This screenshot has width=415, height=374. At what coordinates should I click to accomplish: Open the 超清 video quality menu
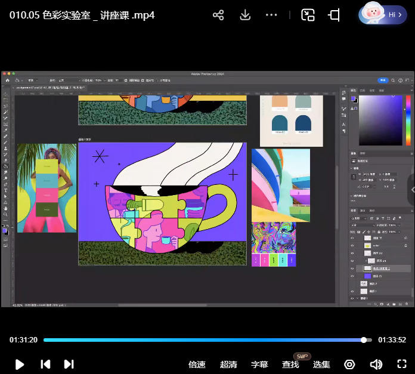click(228, 364)
